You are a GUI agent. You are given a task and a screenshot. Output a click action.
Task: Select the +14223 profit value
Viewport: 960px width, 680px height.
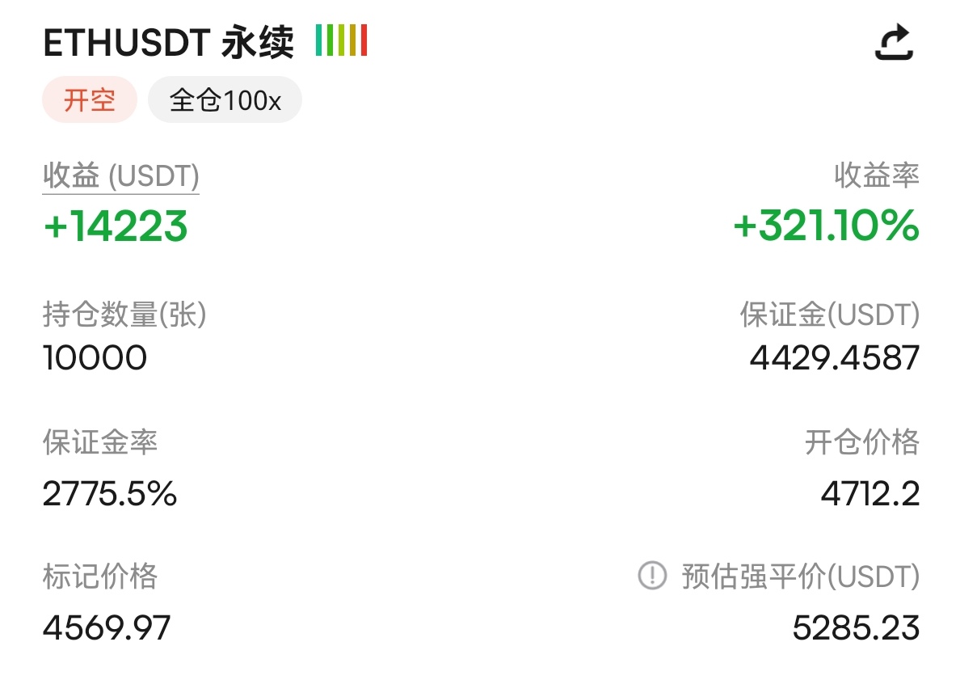[x=115, y=226]
